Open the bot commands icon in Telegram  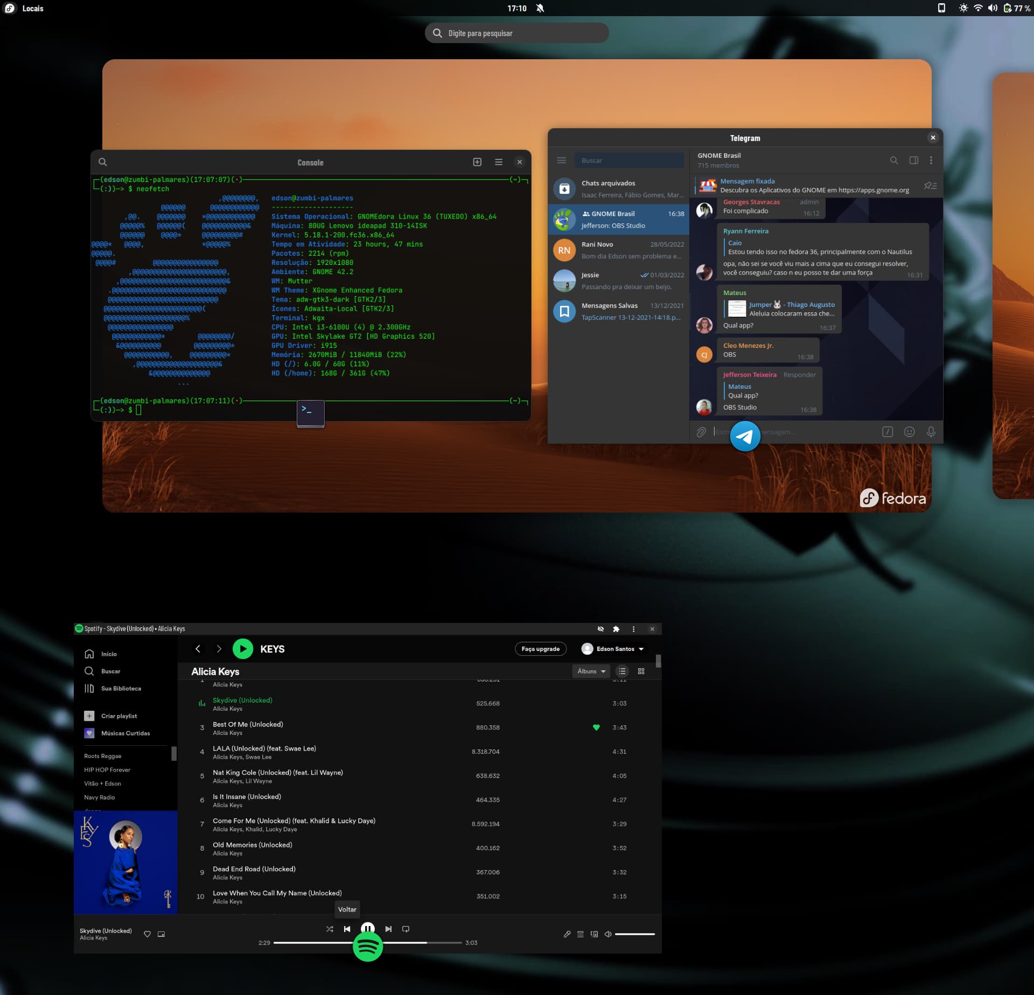[x=888, y=432]
